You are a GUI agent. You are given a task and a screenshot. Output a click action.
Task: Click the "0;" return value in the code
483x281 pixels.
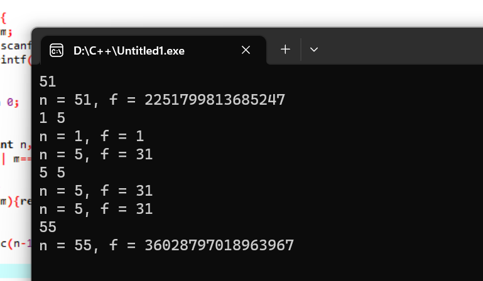click(13, 102)
